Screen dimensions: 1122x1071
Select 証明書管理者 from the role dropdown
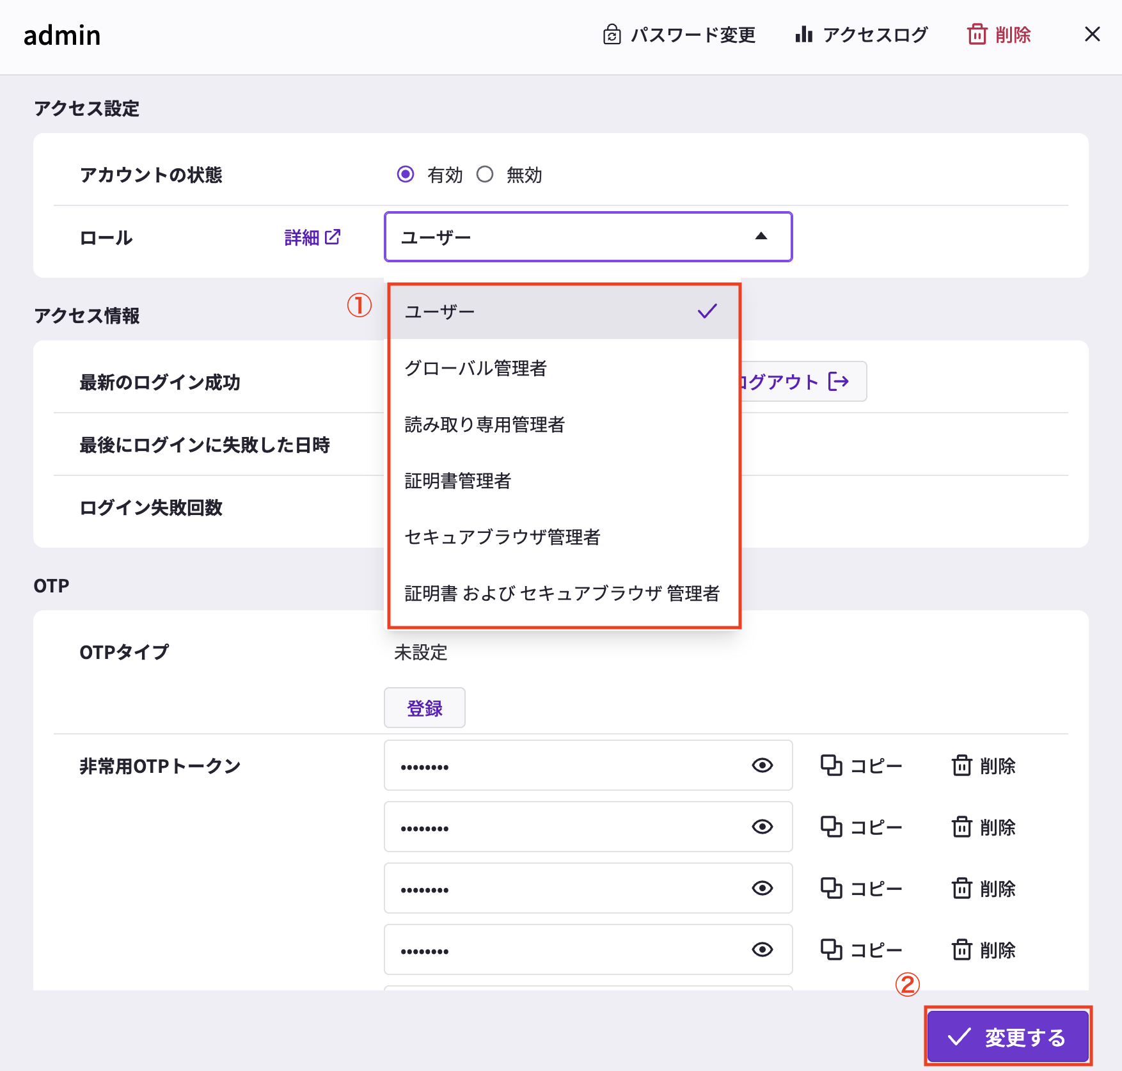[459, 481]
